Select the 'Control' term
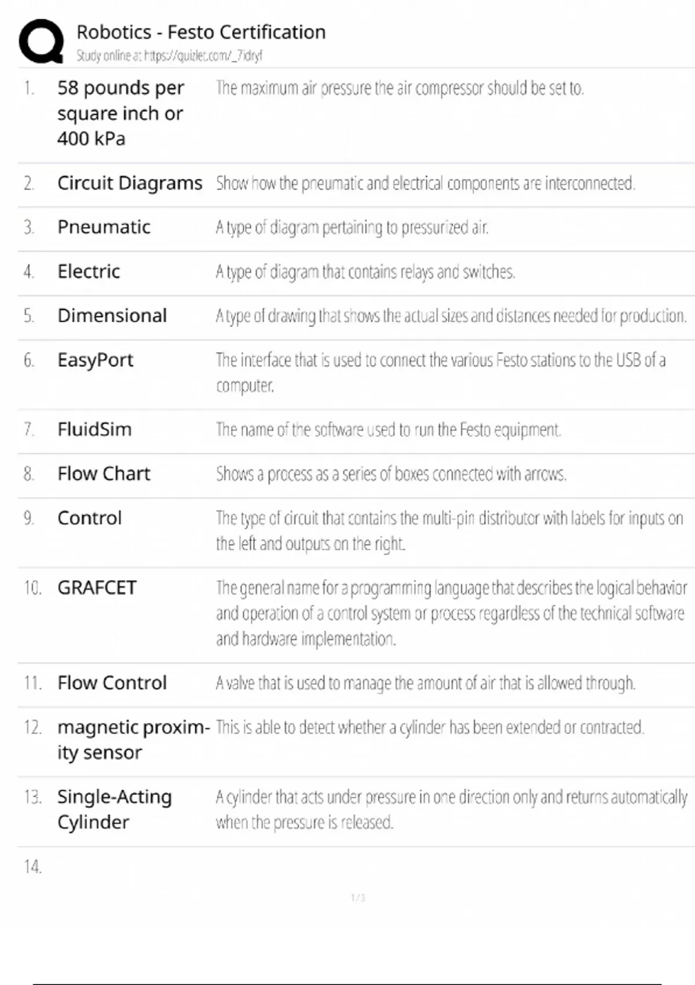695x985 pixels. coord(90,518)
